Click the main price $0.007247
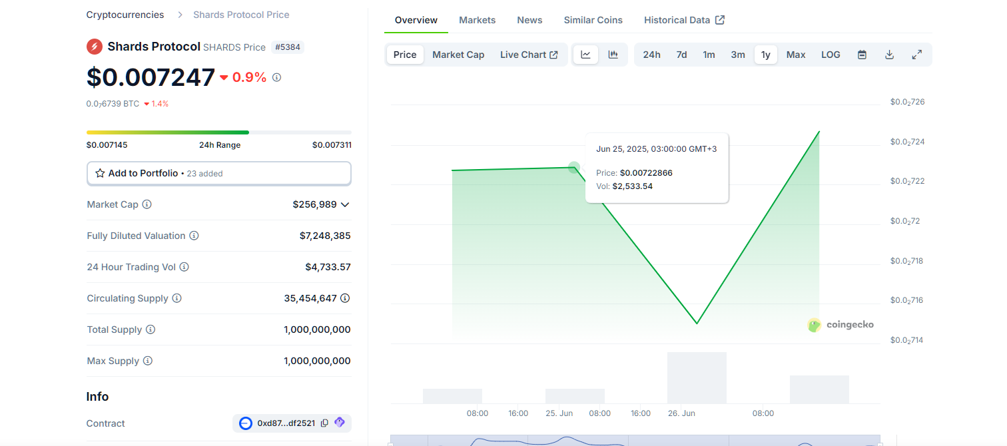 [151, 77]
